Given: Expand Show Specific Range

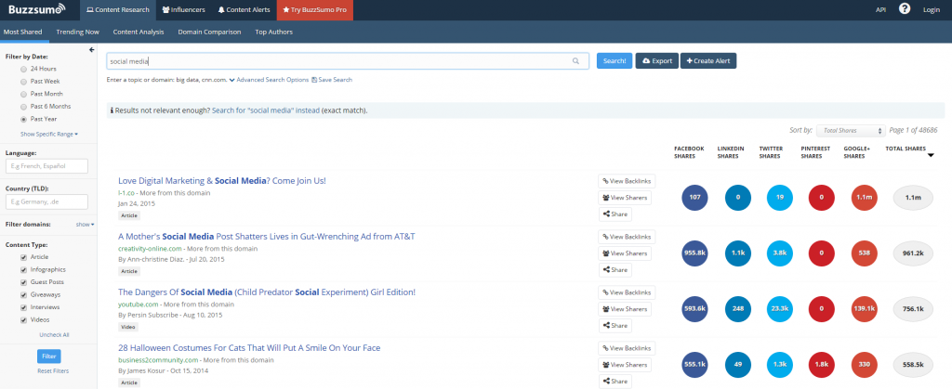Looking at the screenshot, I should pos(49,134).
